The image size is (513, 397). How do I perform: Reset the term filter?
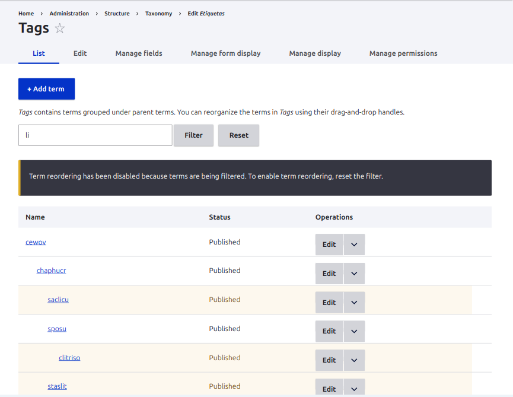coord(238,135)
